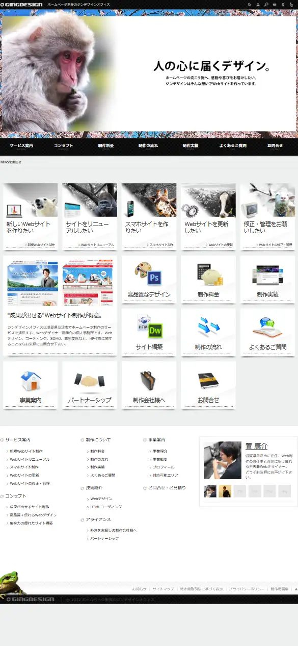Open the 修正・管理をお願いしたい card
298x646 pixels.
[x=268, y=216]
